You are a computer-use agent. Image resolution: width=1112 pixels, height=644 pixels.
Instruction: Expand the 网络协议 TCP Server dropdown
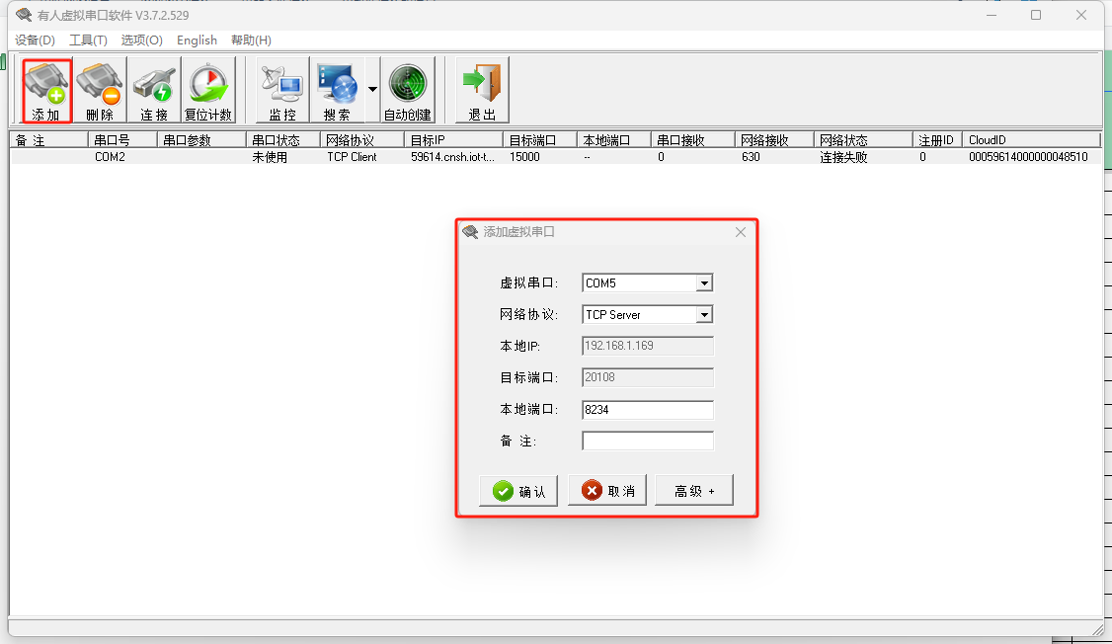pyautogui.click(x=703, y=314)
